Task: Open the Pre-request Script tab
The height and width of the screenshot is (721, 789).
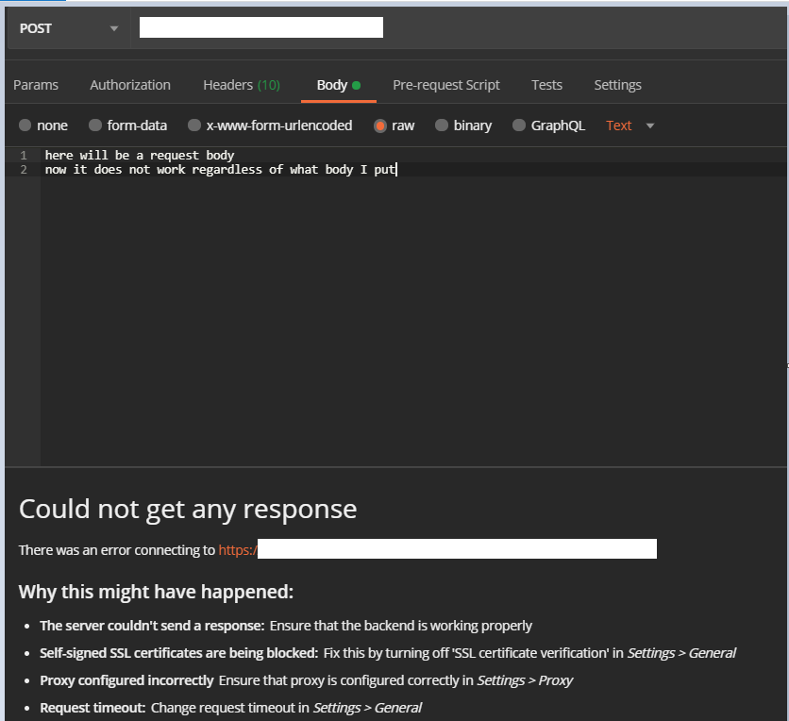Action: tap(445, 84)
